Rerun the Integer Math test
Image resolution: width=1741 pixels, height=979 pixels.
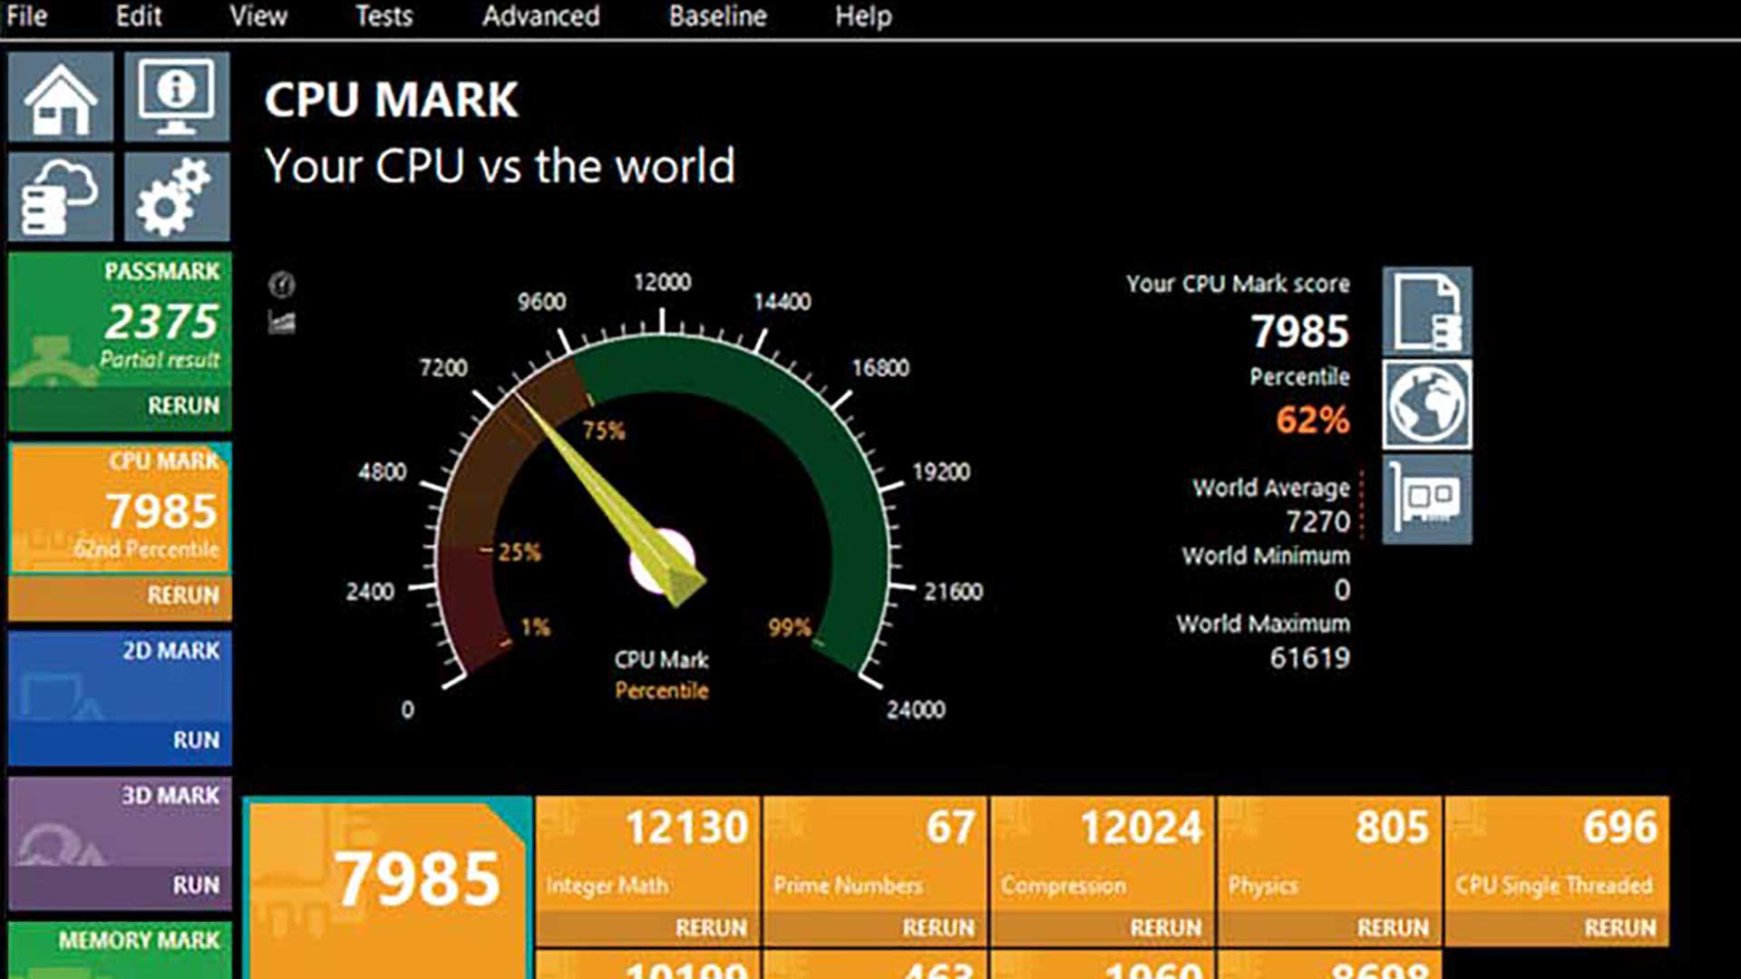coord(710,927)
